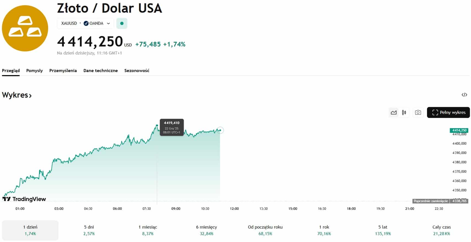Take chart snapshot with camera icon
The height and width of the screenshot is (242, 471).
click(418, 112)
